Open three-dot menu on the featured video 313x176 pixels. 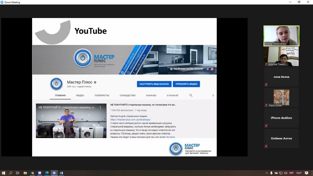[x=100, y=107]
